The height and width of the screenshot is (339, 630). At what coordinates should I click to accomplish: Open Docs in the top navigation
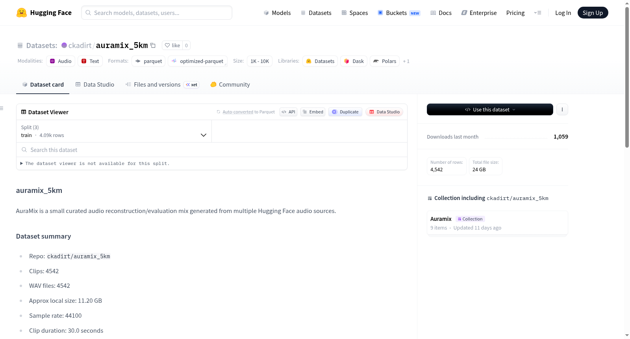pyautogui.click(x=441, y=13)
